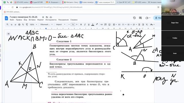Switch to the Входящие mail tab

[53, 2]
